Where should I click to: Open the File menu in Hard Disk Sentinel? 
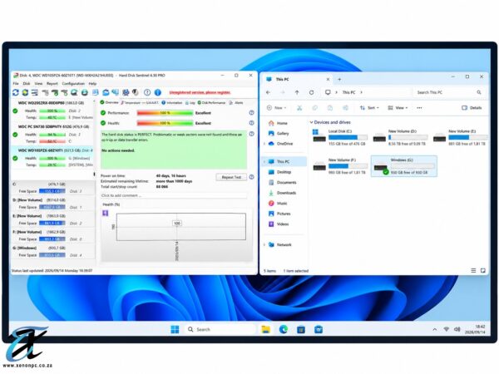(x=16, y=84)
